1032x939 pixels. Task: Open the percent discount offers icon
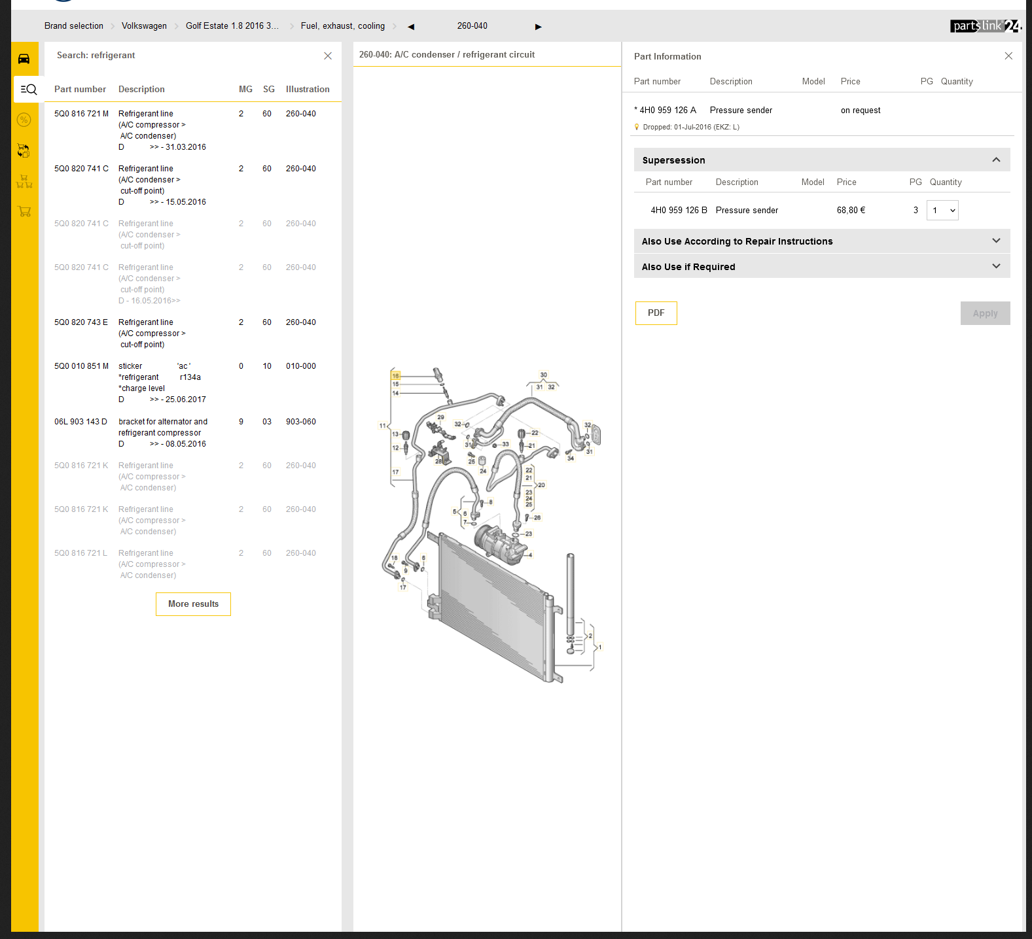(24, 120)
